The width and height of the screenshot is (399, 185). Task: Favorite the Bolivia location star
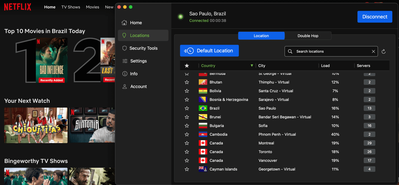click(187, 91)
